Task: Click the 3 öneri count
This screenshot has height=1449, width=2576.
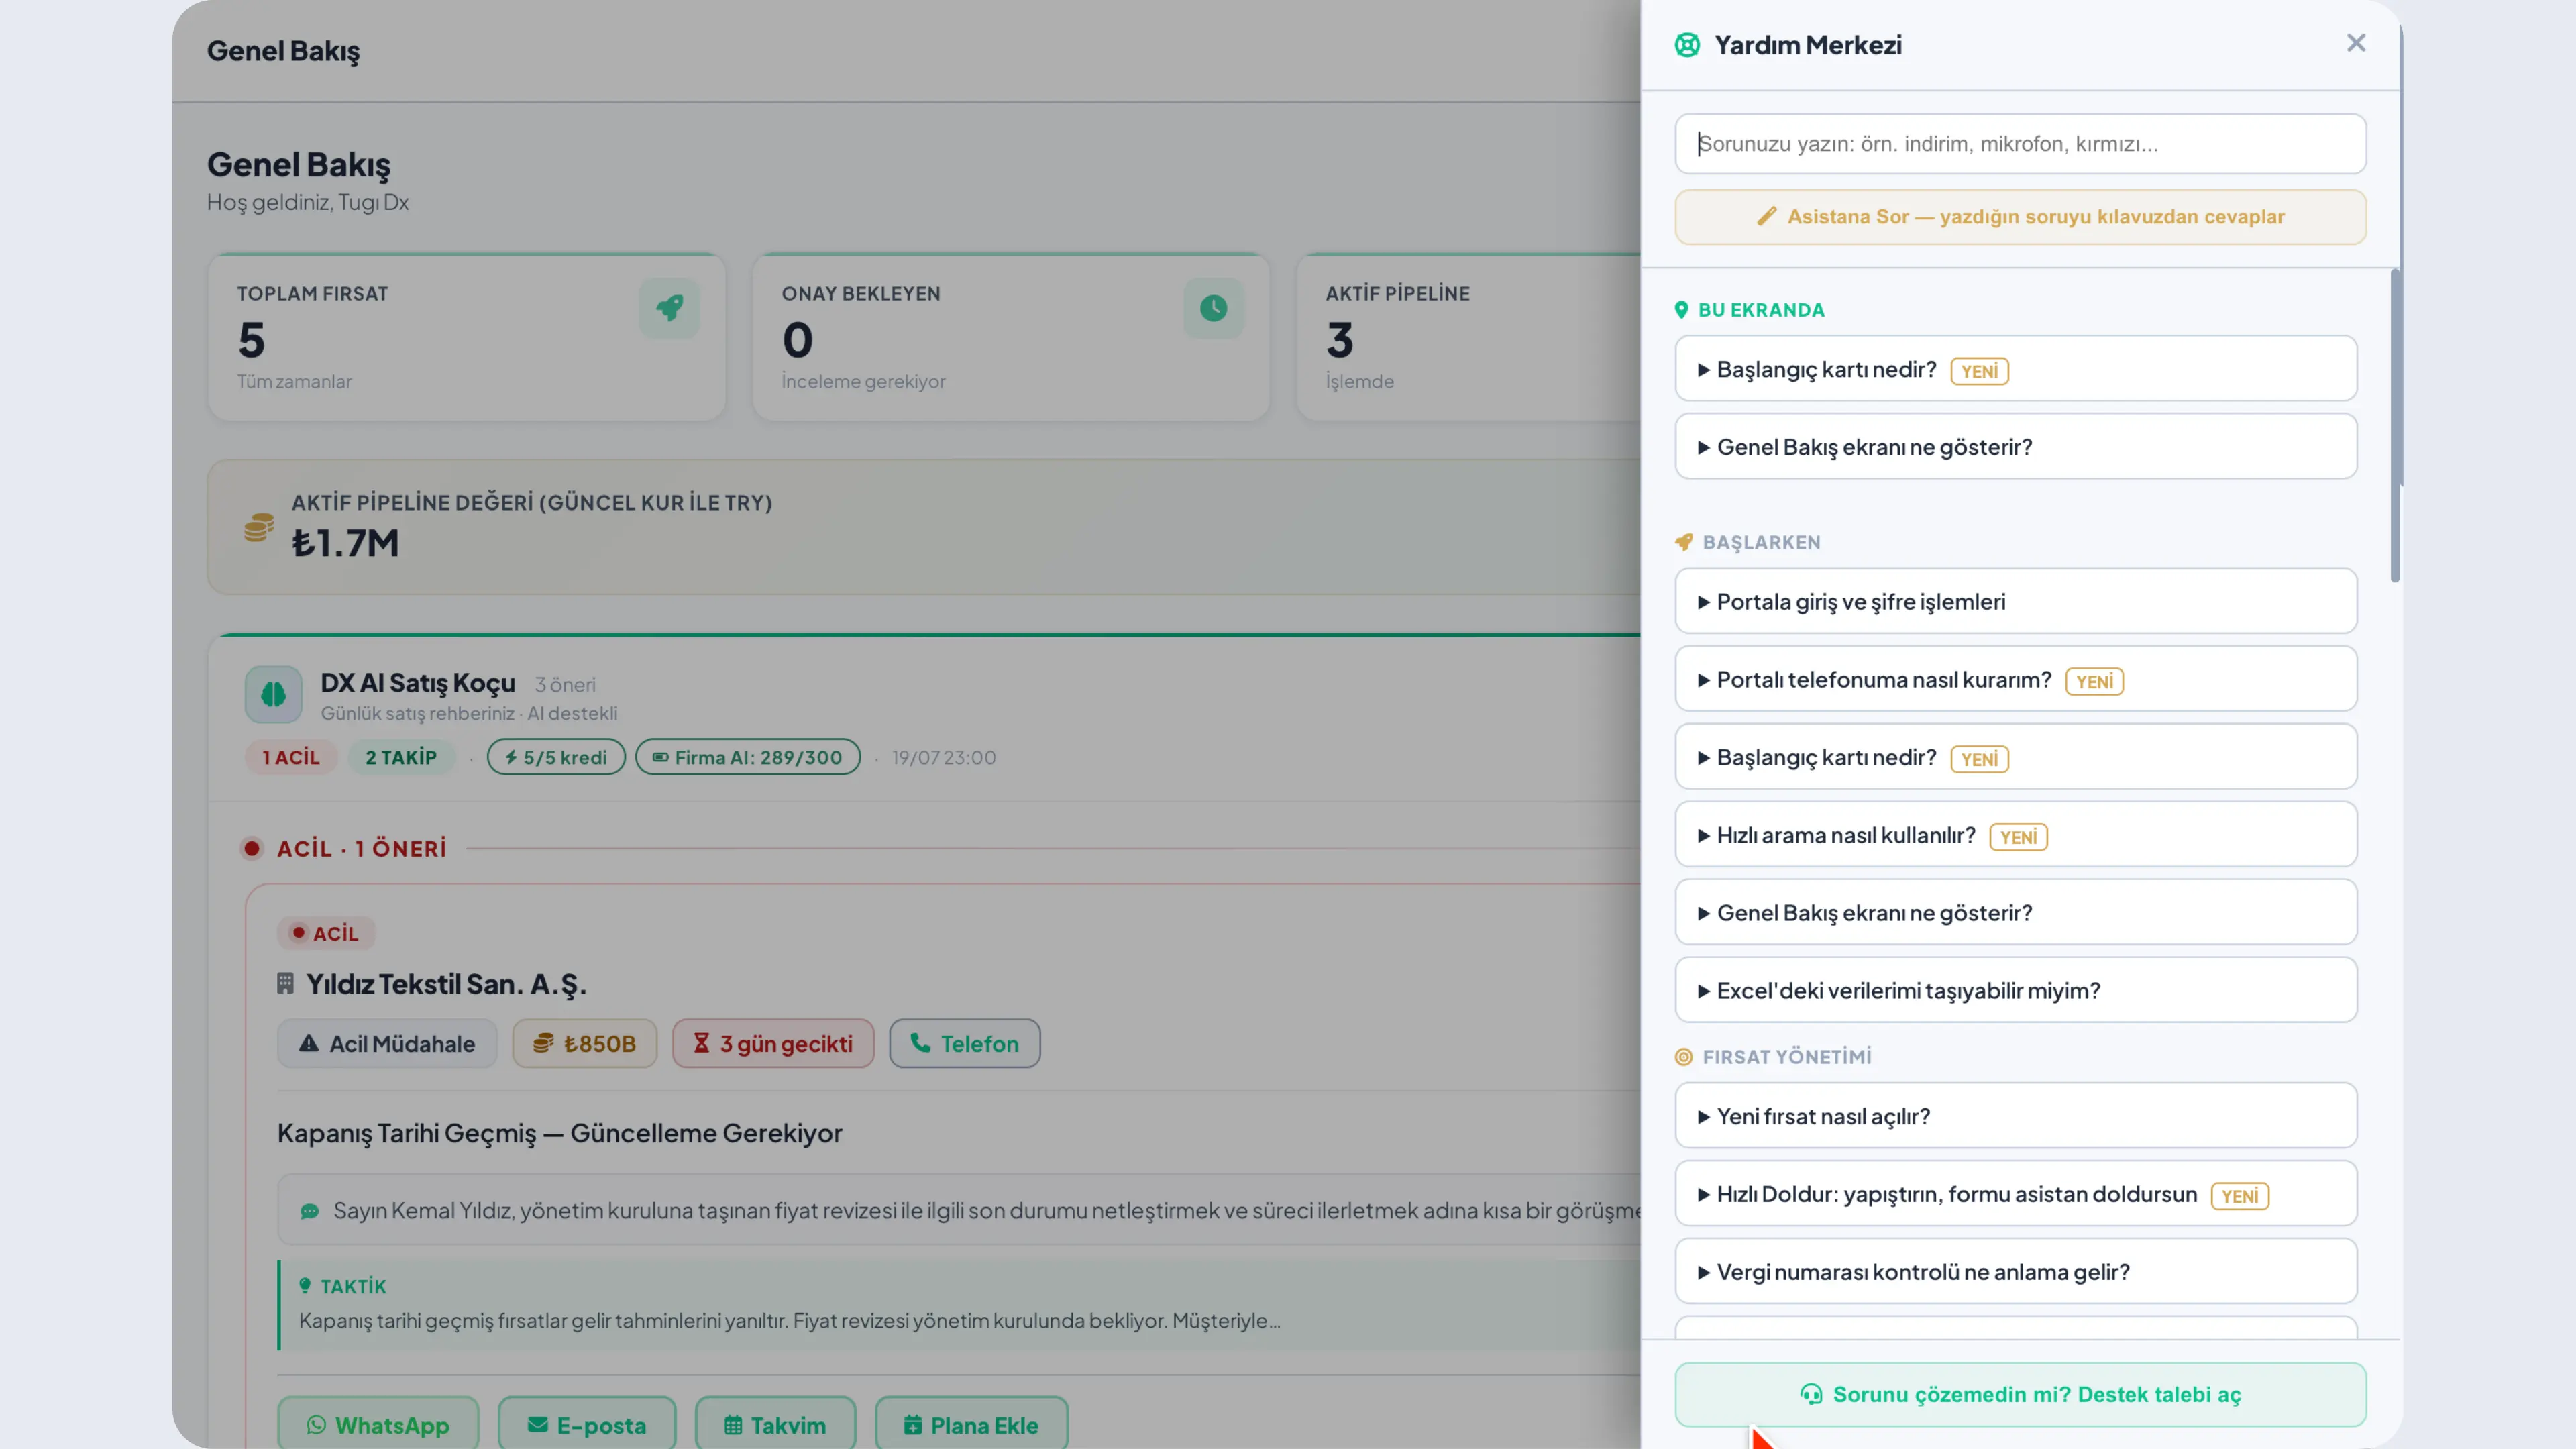Action: coord(565,685)
